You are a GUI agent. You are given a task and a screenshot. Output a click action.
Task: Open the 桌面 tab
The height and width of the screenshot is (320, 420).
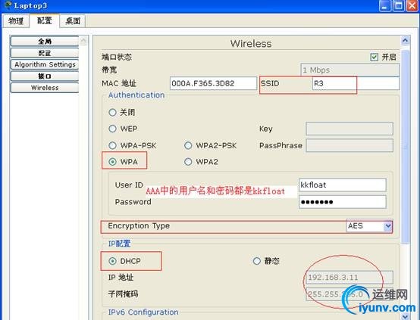pyautogui.click(x=73, y=21)
